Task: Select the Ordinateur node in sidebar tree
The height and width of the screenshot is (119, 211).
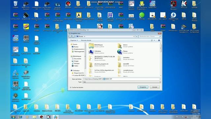Action: point(75,70)
